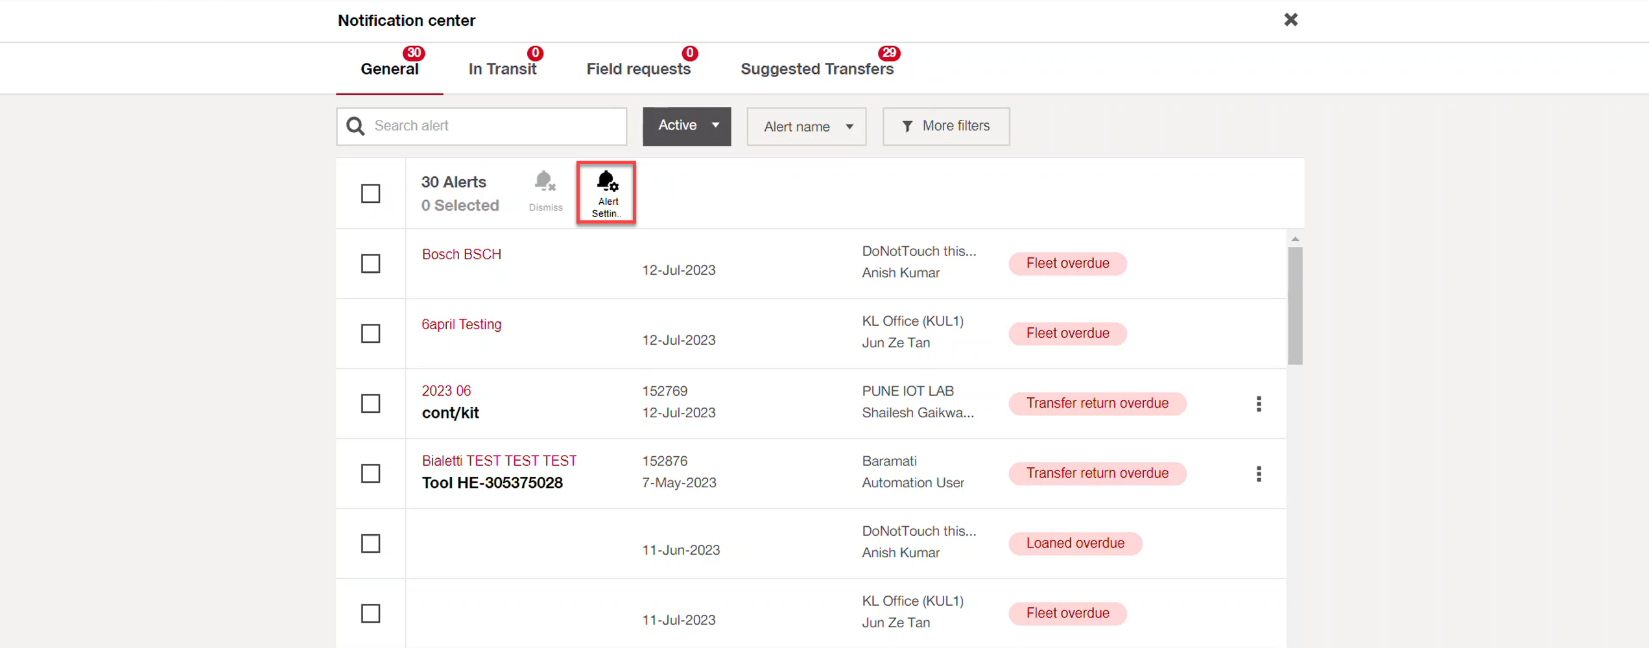Open the Active status dropdown

(687, 126)
